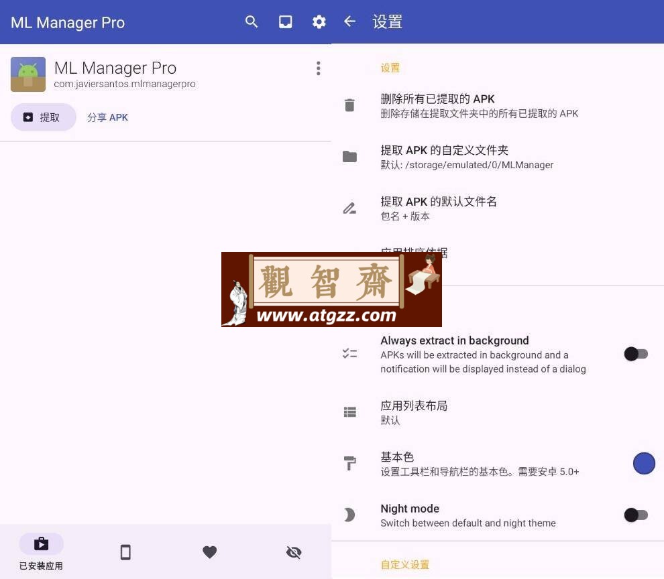Screen dimensions: 664x579
Task: Select Always extract in background label
Action: [454, 340]
